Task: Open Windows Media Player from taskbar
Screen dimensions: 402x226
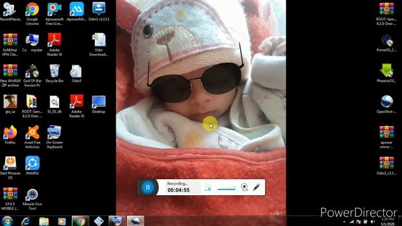Action: 62,221
